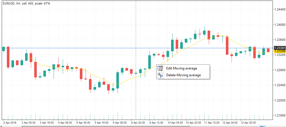Choose Delete Moving average from context menu
This screenshot has width=286, height=127.
(x=183, y=75)
